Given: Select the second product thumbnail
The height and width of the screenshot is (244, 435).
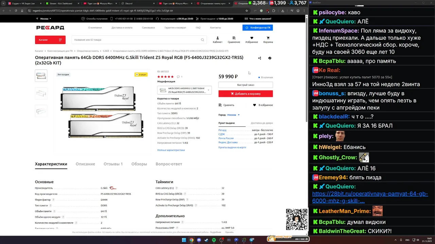Looking at the screenshot, I should 41,93.
